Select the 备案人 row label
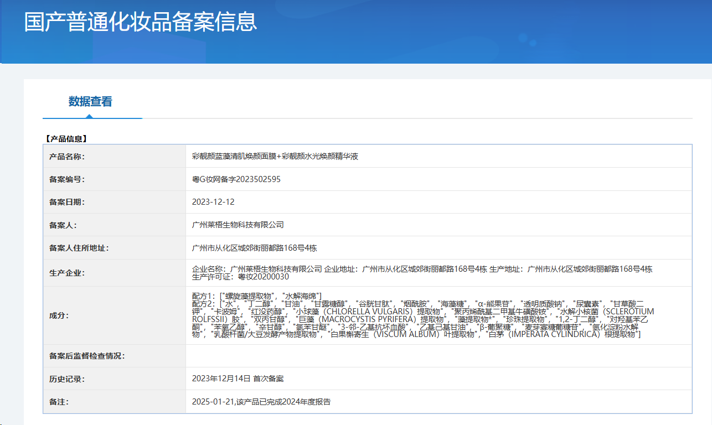The width and height of the screenshot is (712, 425). 63,225
